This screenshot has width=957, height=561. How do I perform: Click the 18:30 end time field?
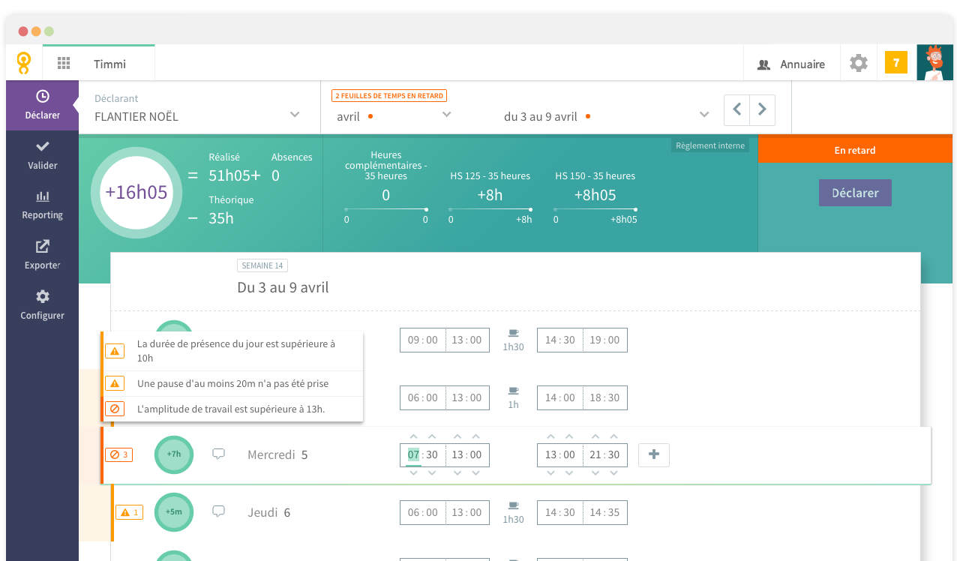[x=604, y=397]
